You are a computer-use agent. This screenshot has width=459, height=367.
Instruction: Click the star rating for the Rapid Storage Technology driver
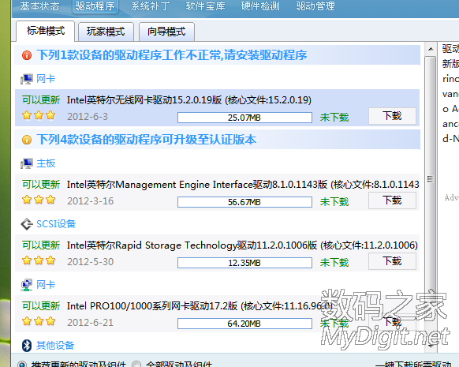(x=39, y=260)
